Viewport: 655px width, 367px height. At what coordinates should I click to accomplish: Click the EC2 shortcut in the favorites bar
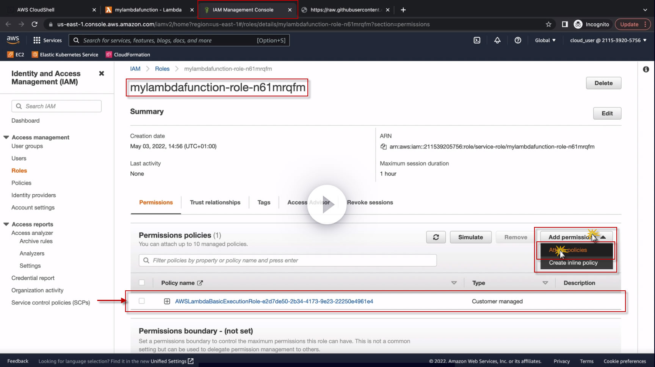tap(16, 55)
